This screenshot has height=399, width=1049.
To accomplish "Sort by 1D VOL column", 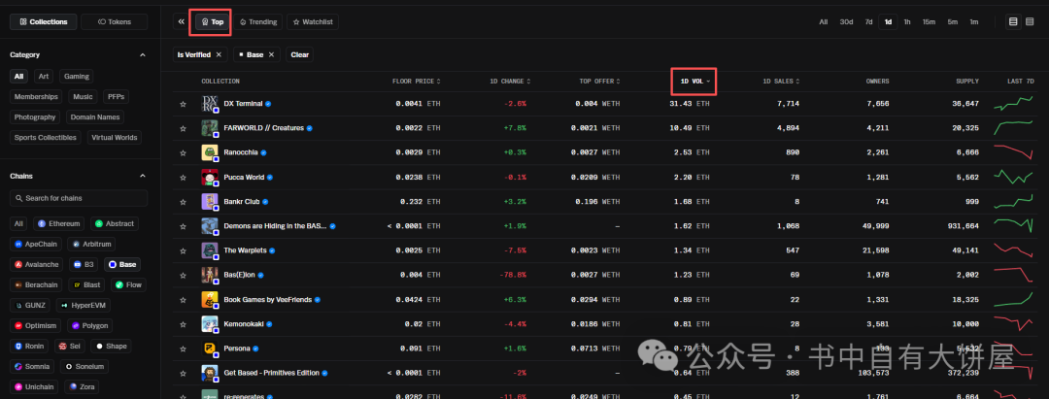I will (x=694, y=81).
